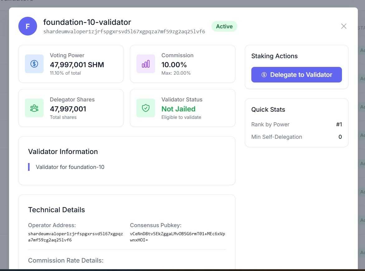Select the shield check icon on Validator Status card
365x271 pixels.
click(145, 108)
